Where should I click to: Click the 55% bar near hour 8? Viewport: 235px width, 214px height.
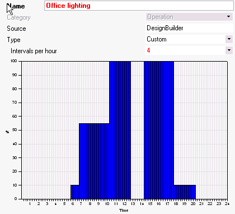point(90,161)
